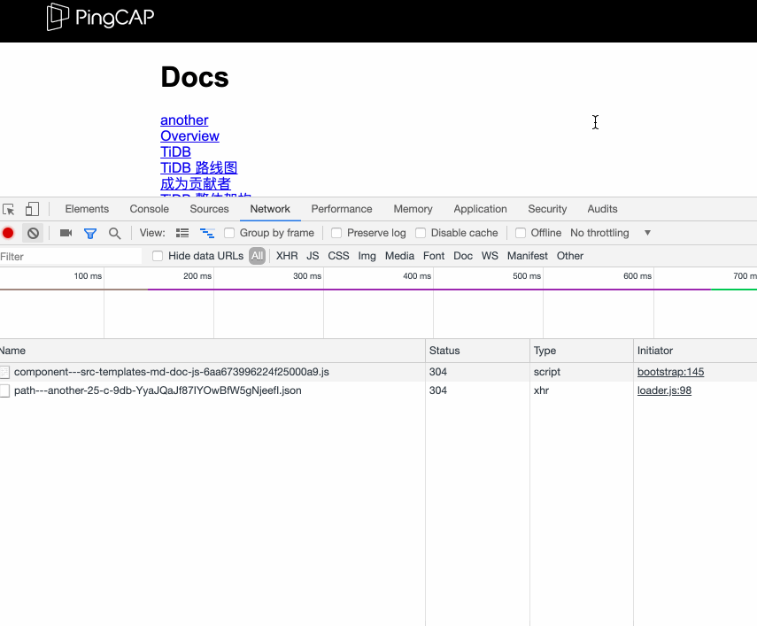
Task: Filter requests by XHR type
Action: coord(287,256)
